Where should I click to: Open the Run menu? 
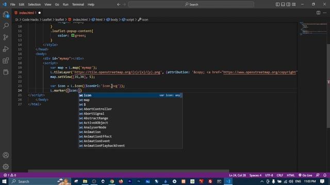click(x=65, y=5)
